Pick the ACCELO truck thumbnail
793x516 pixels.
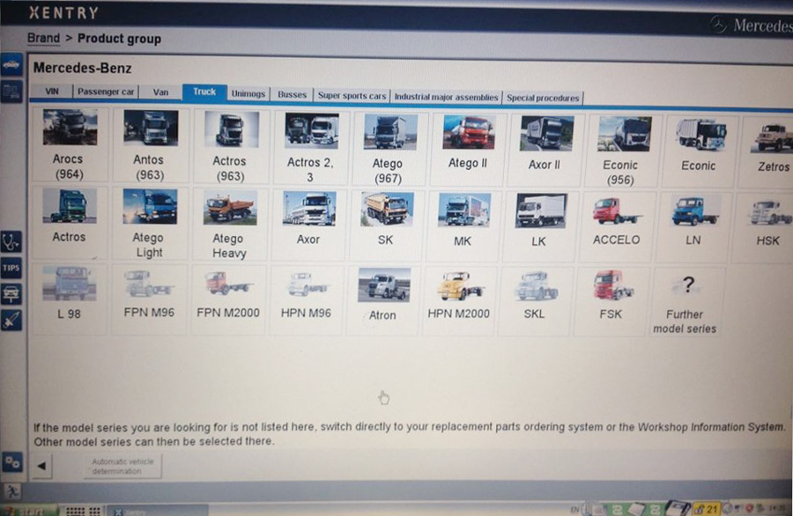pos(616,224)
